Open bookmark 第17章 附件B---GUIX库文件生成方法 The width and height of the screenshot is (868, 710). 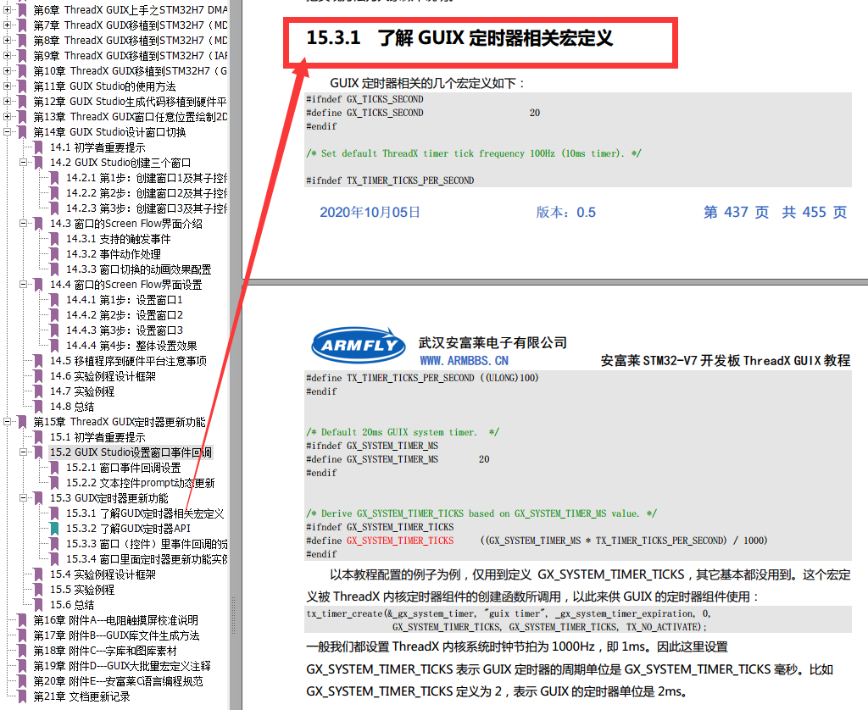117,635
